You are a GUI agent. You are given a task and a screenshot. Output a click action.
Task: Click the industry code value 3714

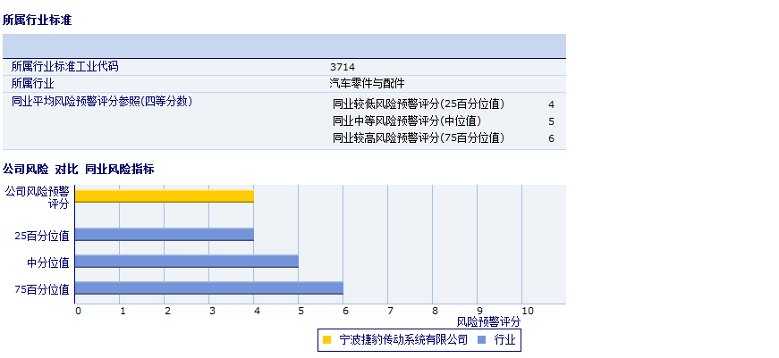point(343,67)
